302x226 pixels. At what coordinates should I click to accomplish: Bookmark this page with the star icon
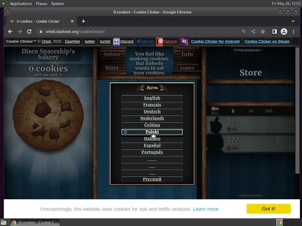click(x=263, y=31)
